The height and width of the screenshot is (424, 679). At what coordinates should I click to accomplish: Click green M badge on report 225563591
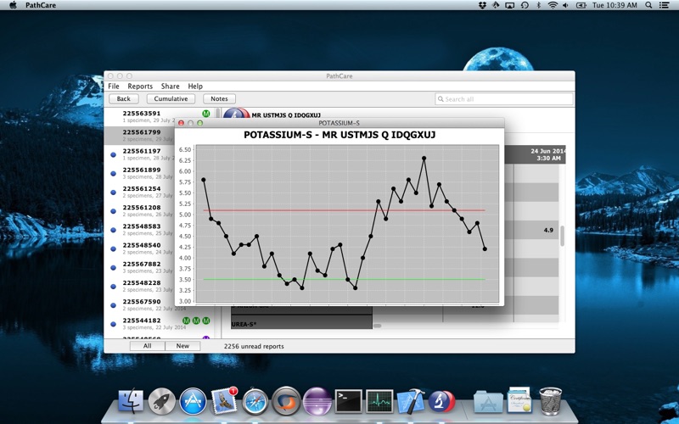205,114
